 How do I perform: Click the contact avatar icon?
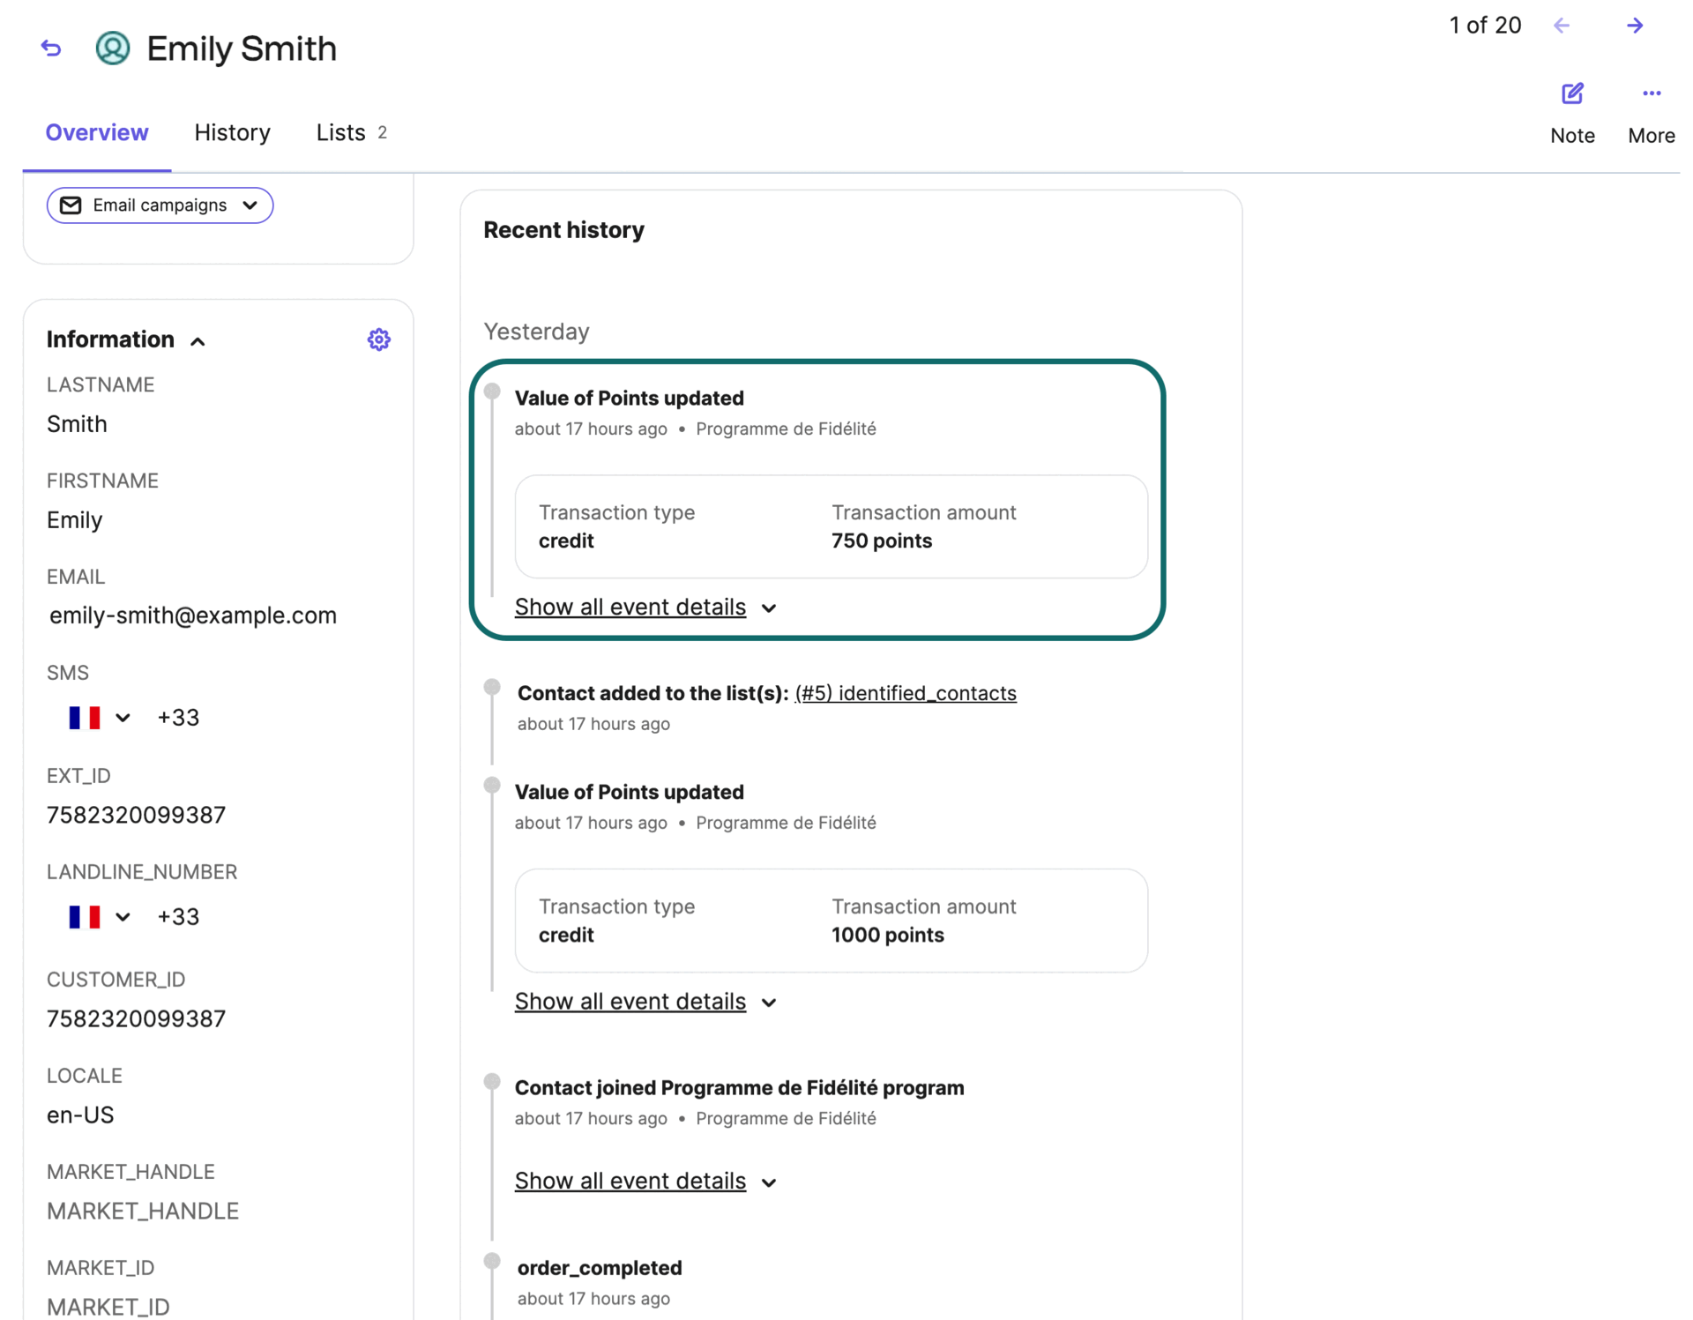113,48
